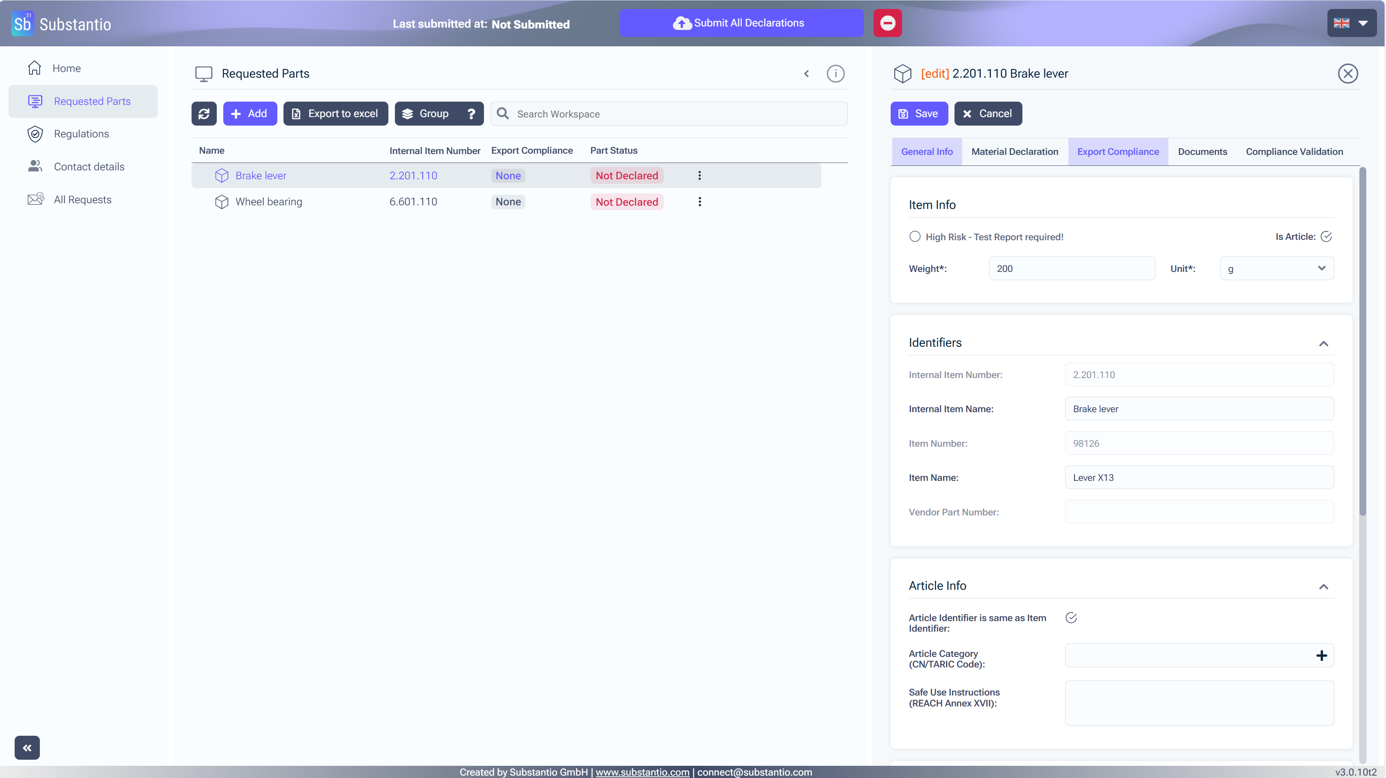Toggle Article Identifier same as Item Identifier
The width and height of the screenshot is (1386, 778).
(x=1071, y=618)
